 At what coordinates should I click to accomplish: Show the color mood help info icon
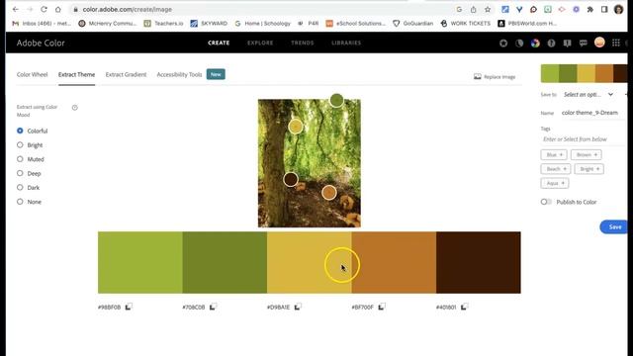(x=75, y=108)
